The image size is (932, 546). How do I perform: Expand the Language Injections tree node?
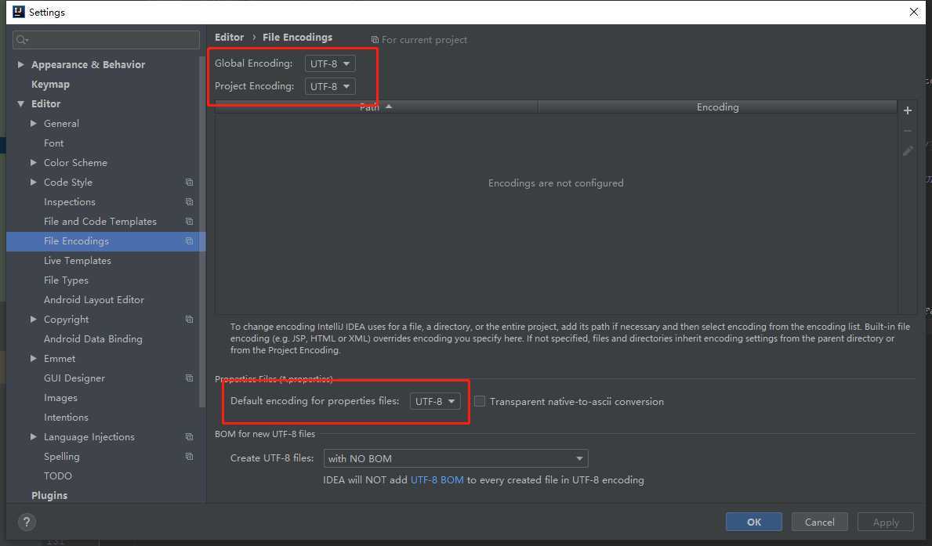(x=33, y=437)
